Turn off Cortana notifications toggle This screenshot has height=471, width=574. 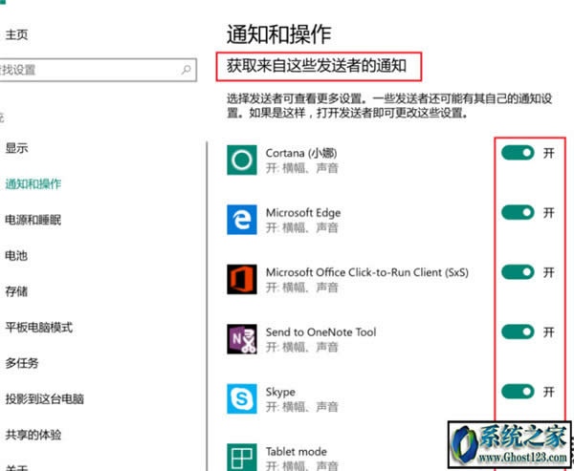(x=518, y=153)
